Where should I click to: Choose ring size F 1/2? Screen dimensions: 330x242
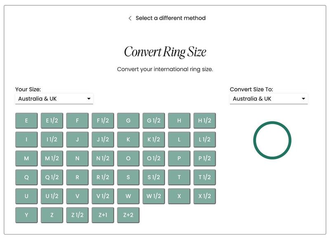click(x=103, y=121)
